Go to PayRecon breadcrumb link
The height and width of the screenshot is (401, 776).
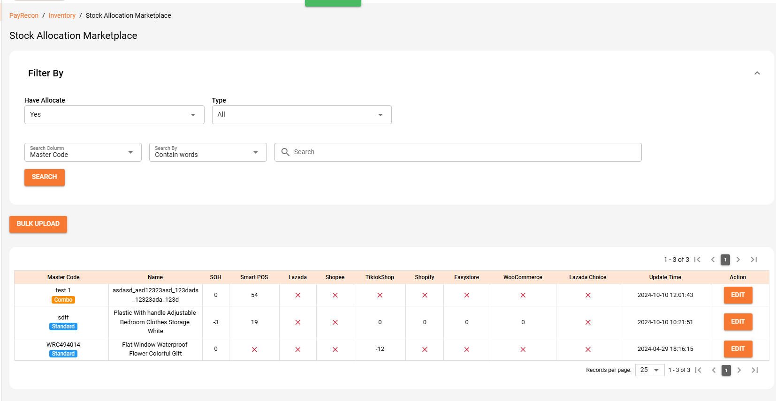[24, 15]
